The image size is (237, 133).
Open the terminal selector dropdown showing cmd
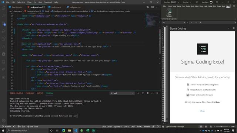pos(122,93)
